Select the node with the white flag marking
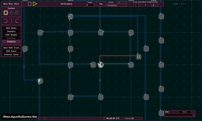The height and width of the screenshot is (121, 202). point(40,81)
